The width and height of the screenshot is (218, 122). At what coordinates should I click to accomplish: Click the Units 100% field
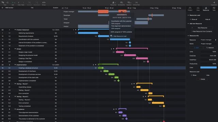[208, 52]
